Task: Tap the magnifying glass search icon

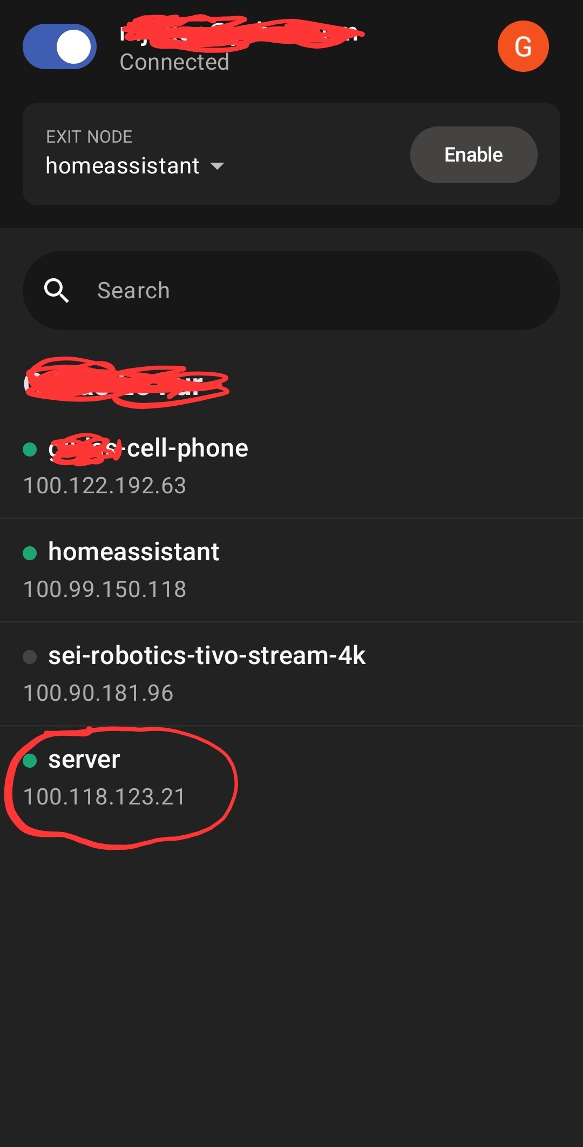Action: click(x=56, y=291)
